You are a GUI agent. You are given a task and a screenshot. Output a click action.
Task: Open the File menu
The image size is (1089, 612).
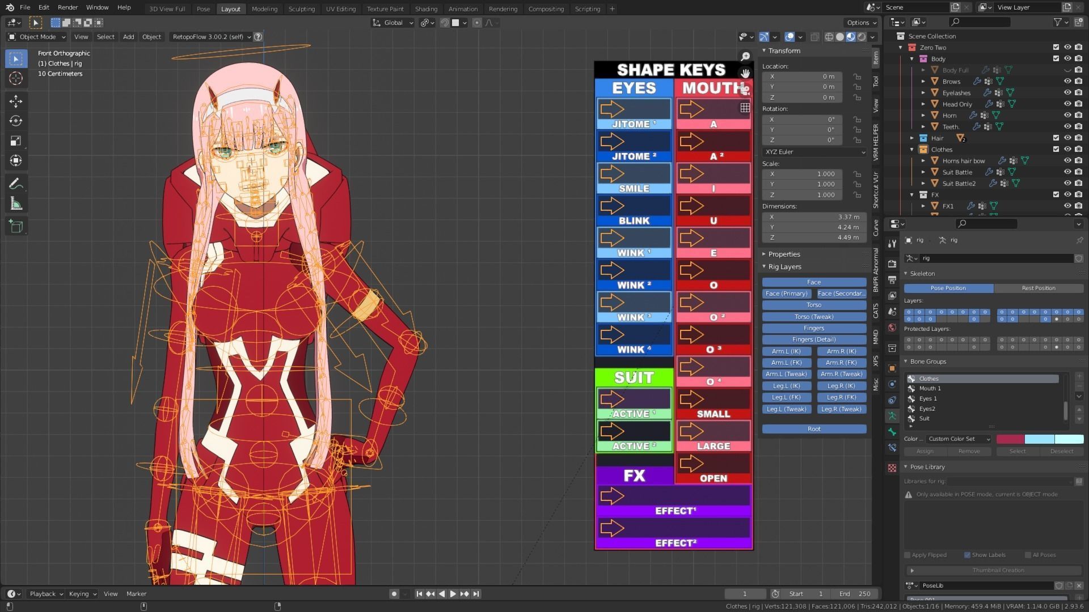click(25, 7)
